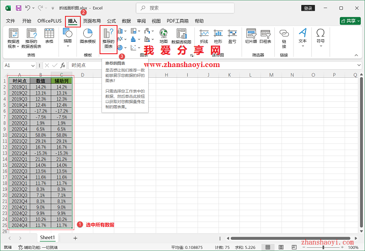Image resolution: width=365 pixels, height=251 pixels.
Task: Expand the formula bar chevron
Action: click(359, 65)
